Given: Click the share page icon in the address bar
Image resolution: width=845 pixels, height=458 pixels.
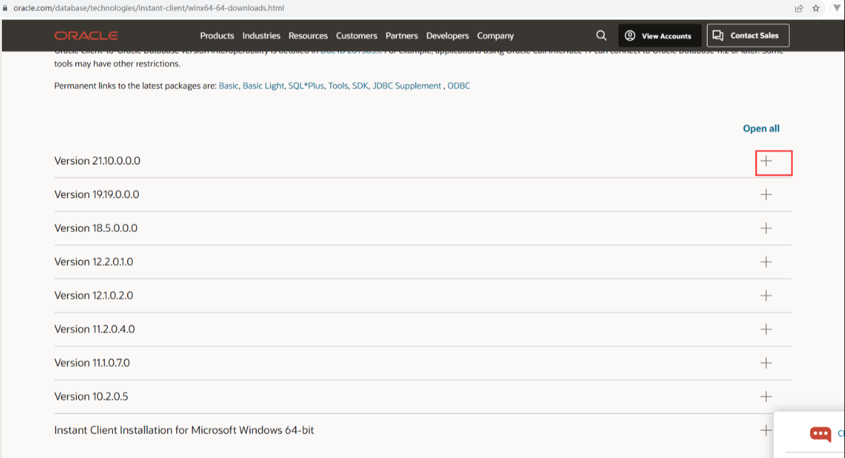Looking at the screenshot, I should pyautogui.click(x=799, y=8).
